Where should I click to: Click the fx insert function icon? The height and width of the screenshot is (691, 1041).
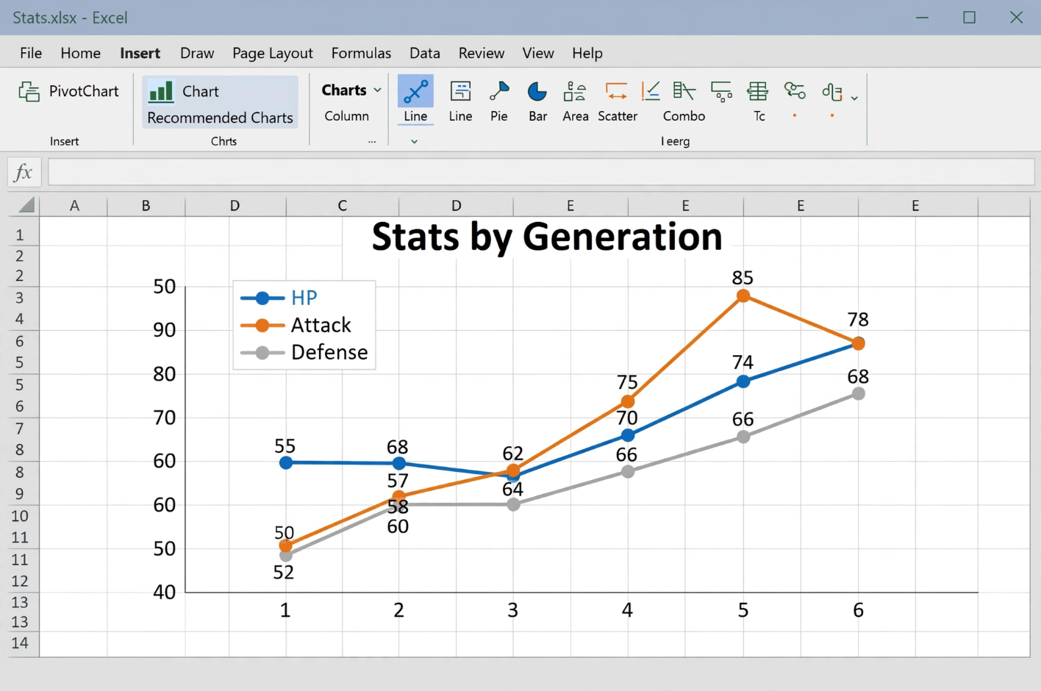[x=24, y=173]
